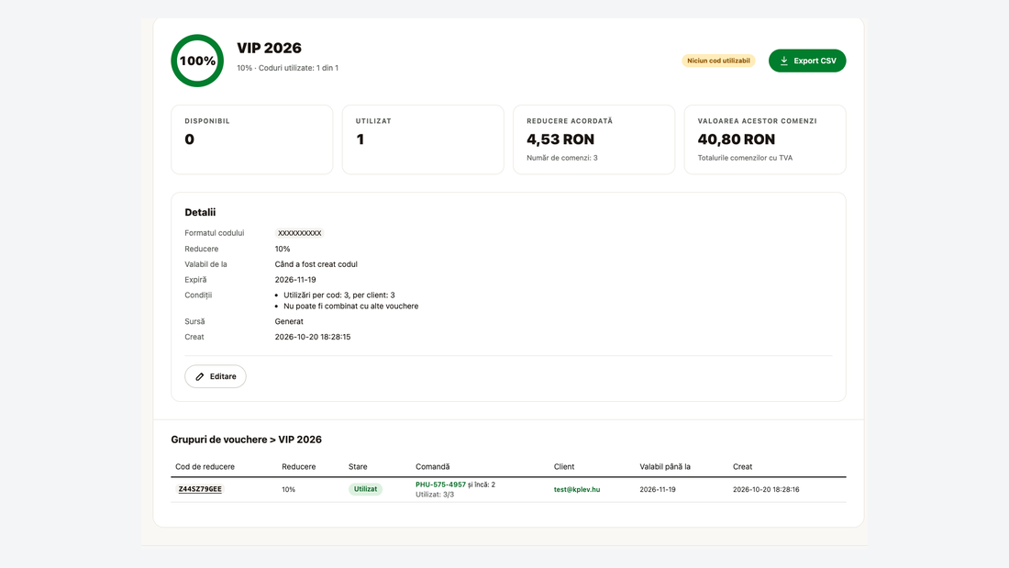Click 'Număr de comenzi: 3' text
Viewport: 1009px width, 568px height.
561,158
